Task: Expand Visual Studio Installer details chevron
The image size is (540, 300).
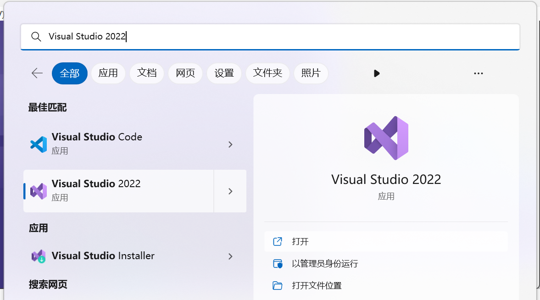Action: tap(230, 256)
